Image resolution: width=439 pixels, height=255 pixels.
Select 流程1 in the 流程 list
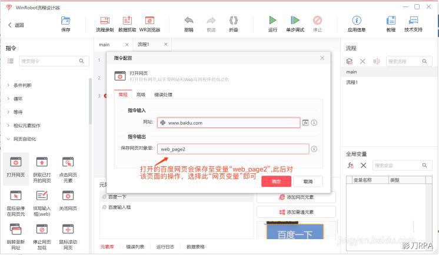point(389,82)
